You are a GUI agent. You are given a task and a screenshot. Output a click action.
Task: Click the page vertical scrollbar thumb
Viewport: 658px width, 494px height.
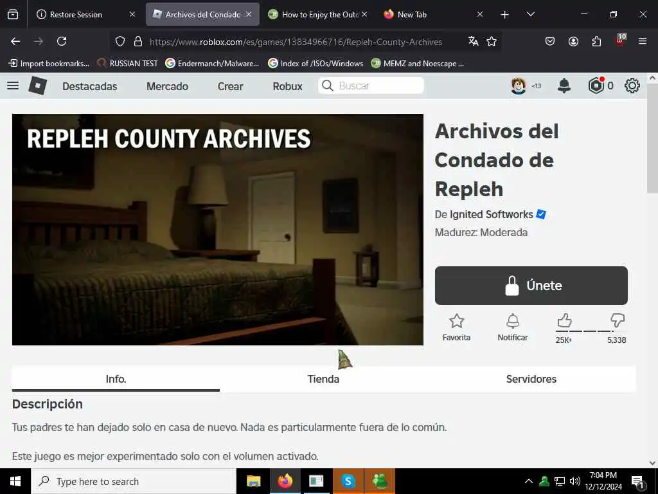[x=652, y=139]
